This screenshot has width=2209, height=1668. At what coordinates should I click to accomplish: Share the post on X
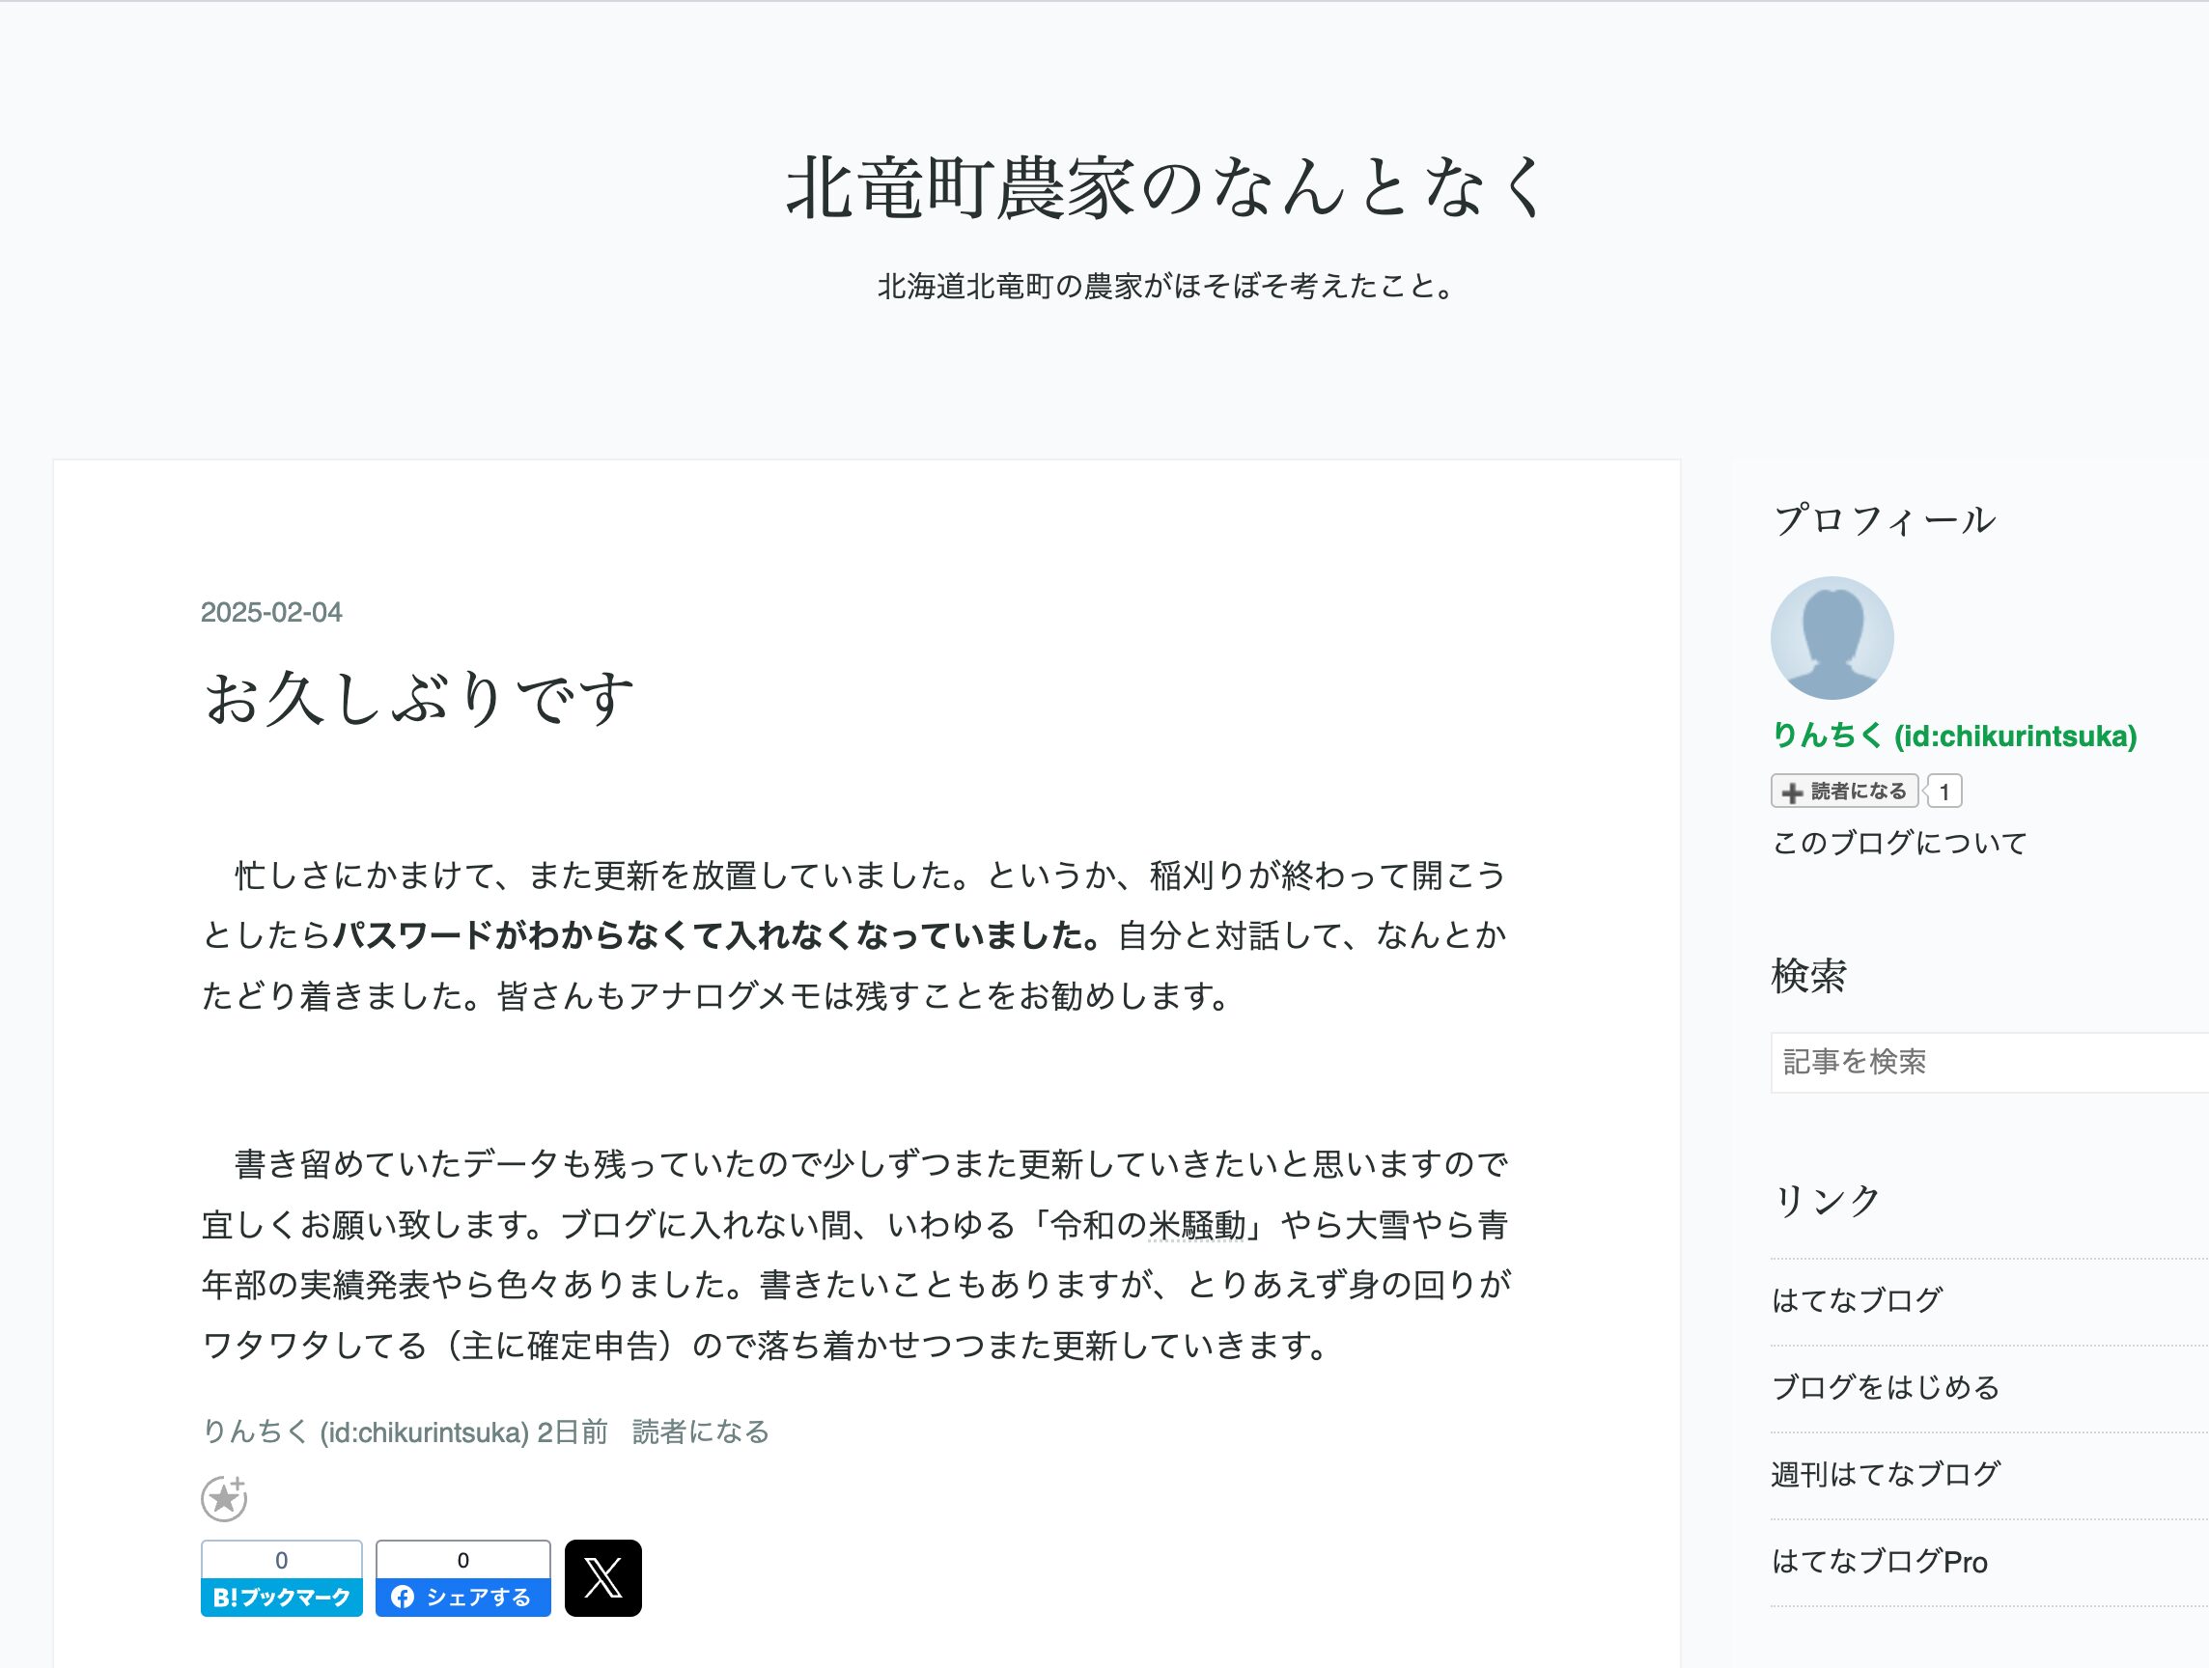coord(602,1578)
